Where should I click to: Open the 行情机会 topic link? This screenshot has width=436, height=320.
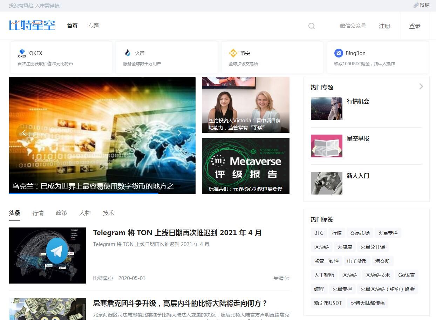pyautogui.click(x=358, y=102)
